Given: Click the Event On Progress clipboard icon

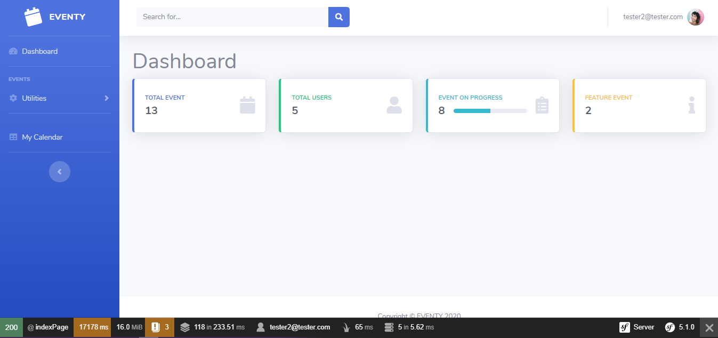Looking at the screenshot, I should coord(542,106).
